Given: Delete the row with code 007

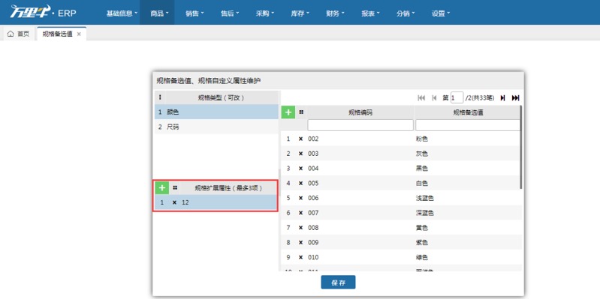Looking at the screenshot, I should (300, 213).
